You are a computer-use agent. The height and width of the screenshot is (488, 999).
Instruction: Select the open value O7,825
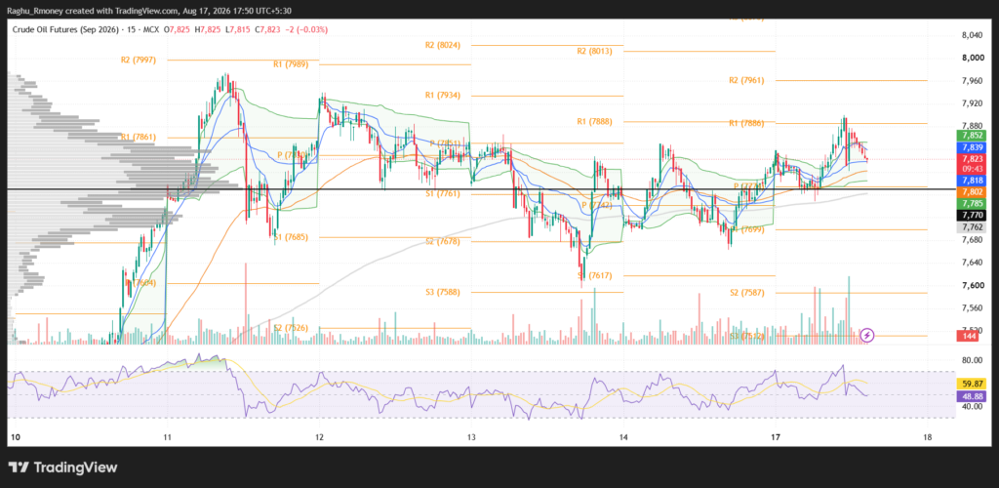click(x=177, y=30)
